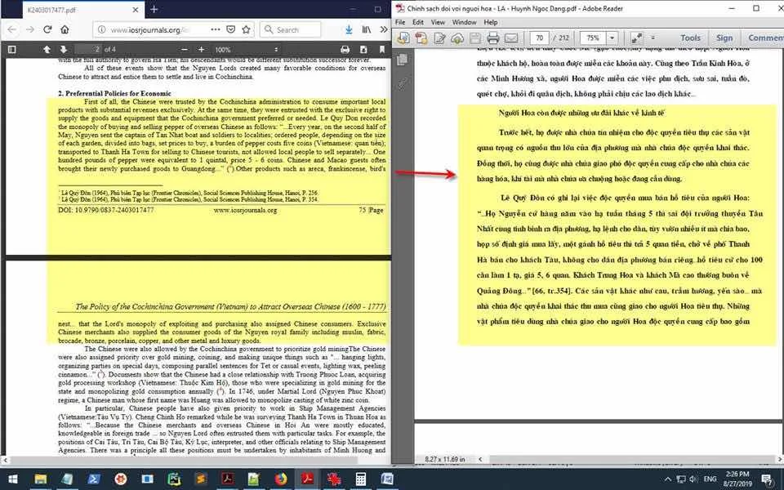This screenshot has width=784, height=490.
Task: Open the Comment pane in Adobe Reader
Action: [765, 38]
